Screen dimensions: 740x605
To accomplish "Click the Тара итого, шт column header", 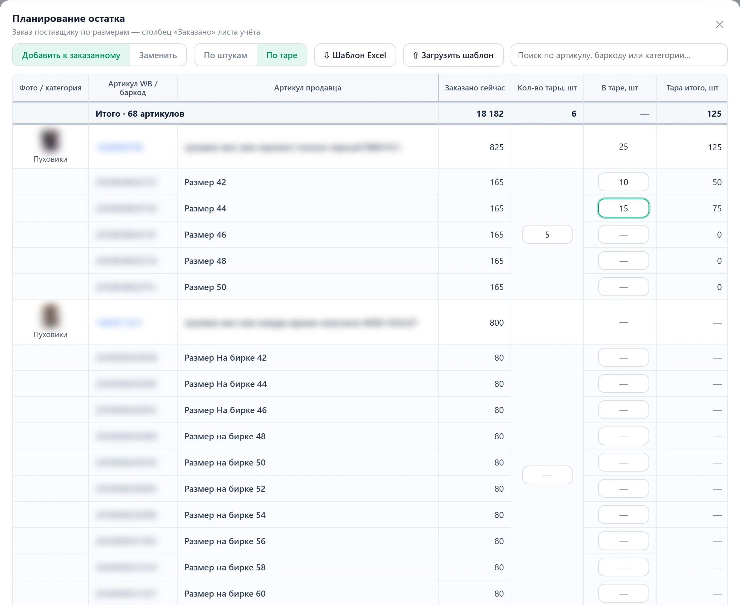I will [692, 88].
